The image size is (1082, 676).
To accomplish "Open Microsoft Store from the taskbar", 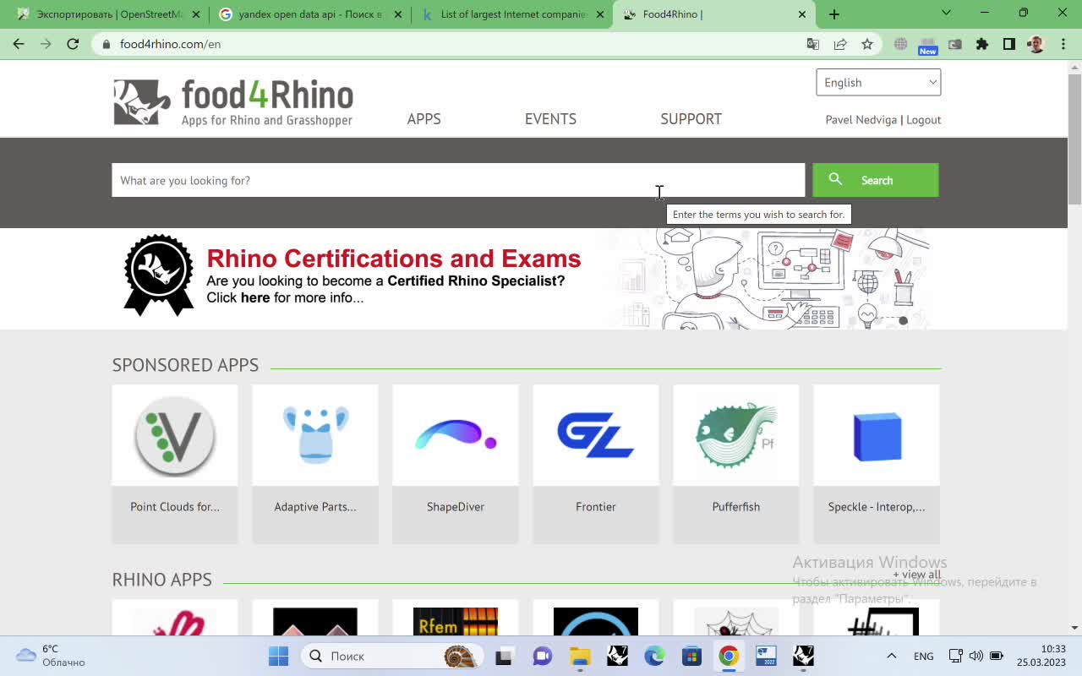I will point(691,656).
